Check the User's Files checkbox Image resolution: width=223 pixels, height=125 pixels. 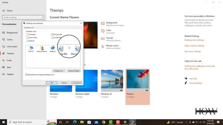tap(28, 38)
